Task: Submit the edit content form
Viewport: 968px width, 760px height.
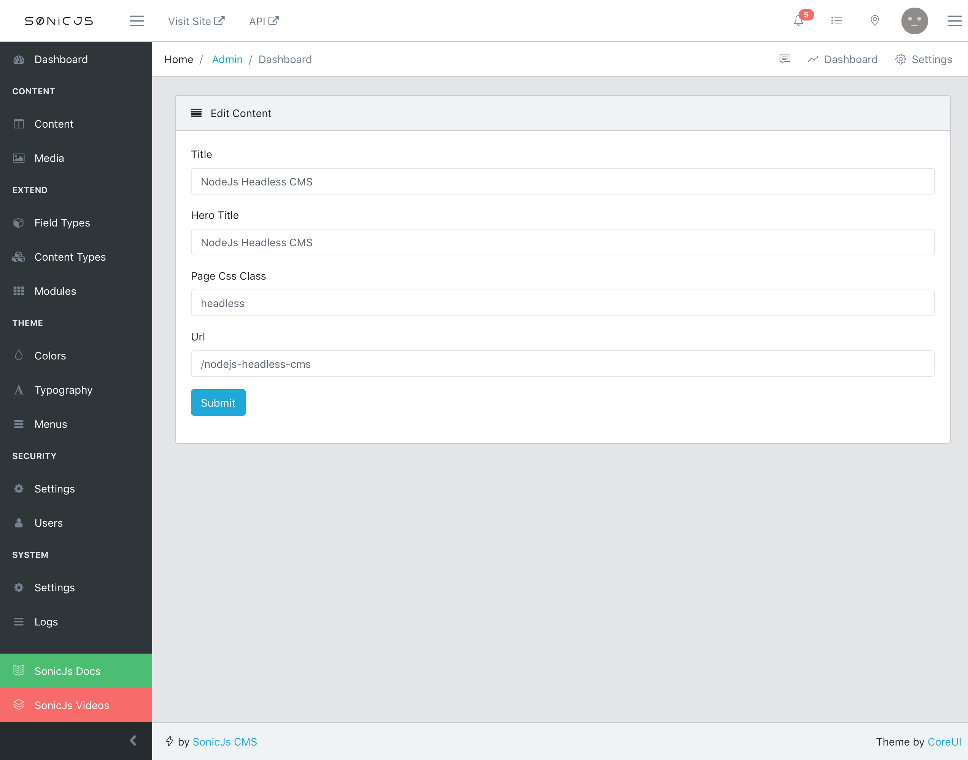Action: tap(218, 402)
